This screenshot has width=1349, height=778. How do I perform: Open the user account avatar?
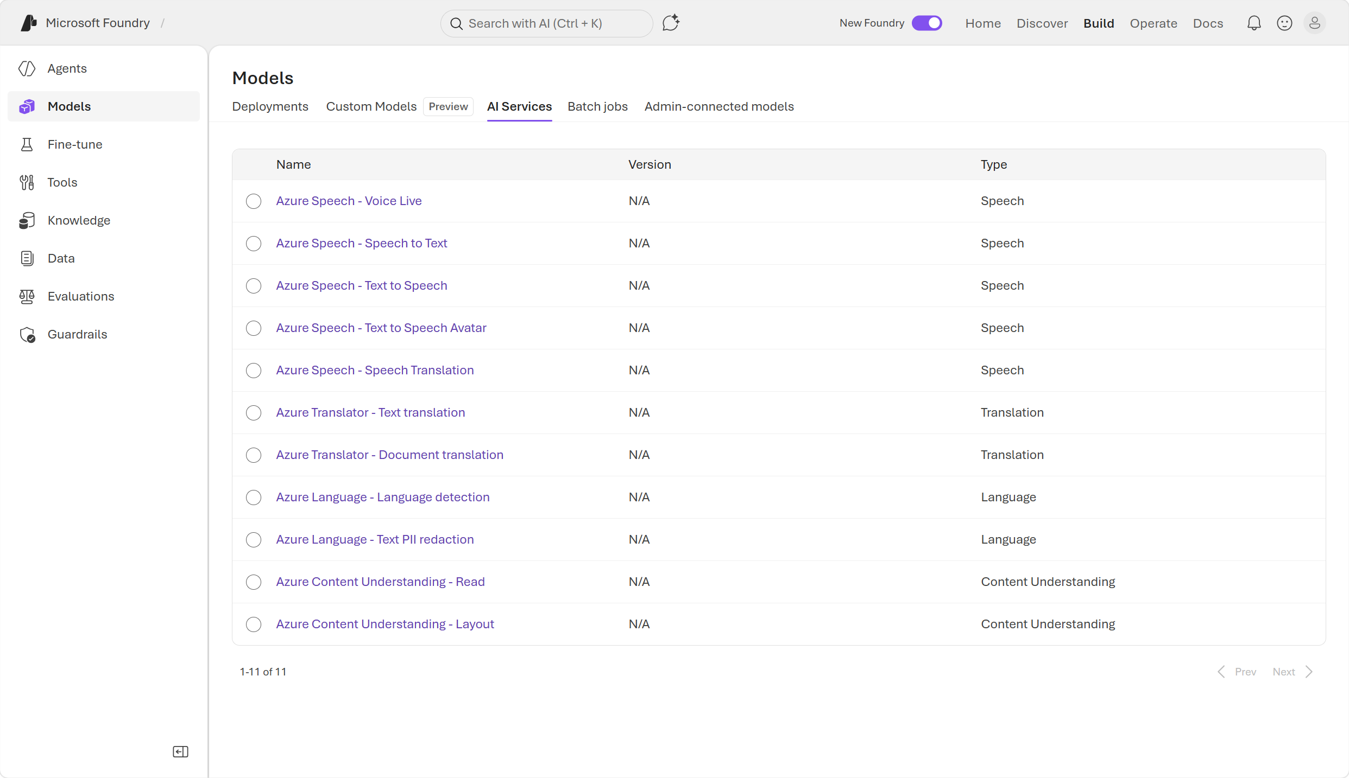pyautogui.click(x=1315, y=23)
